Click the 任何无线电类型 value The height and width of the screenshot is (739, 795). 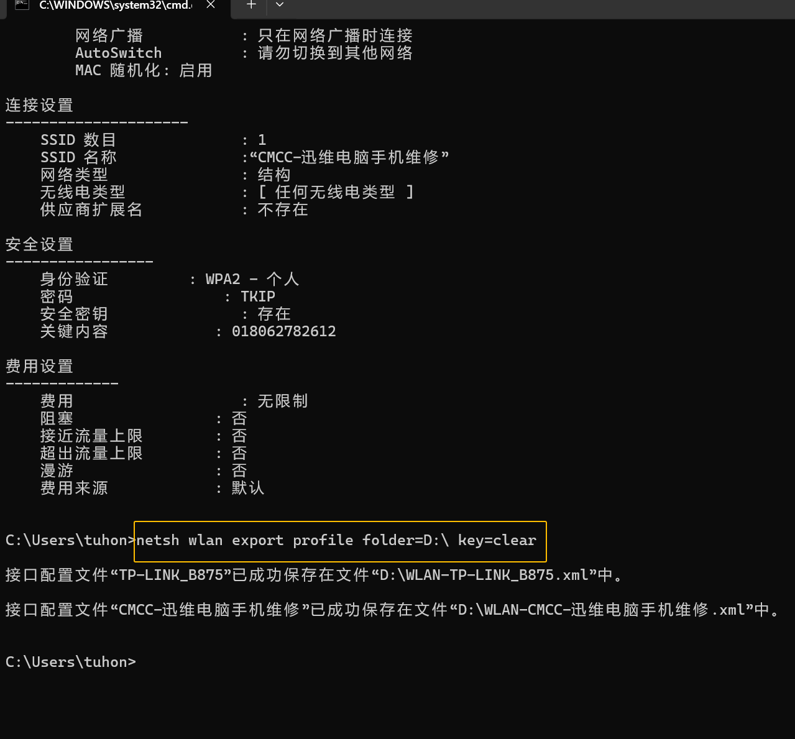point(335,192)
